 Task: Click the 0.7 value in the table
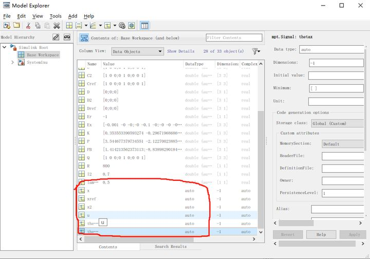[106, 174]
